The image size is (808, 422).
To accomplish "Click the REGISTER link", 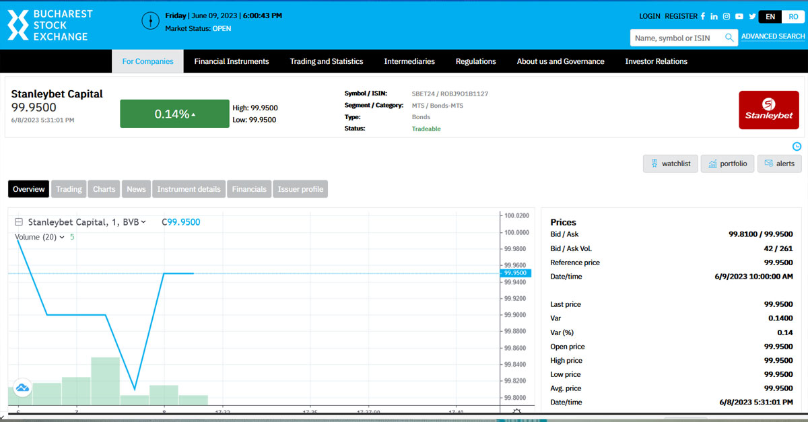I will pos(681,16).
